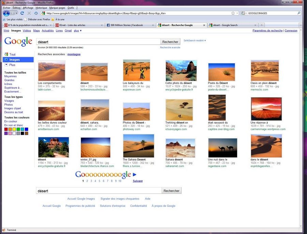The height and width of the screenshot is (234, 307).
Task: Click the Google logo
Action: pyautogui.click(x=18, y=41)
